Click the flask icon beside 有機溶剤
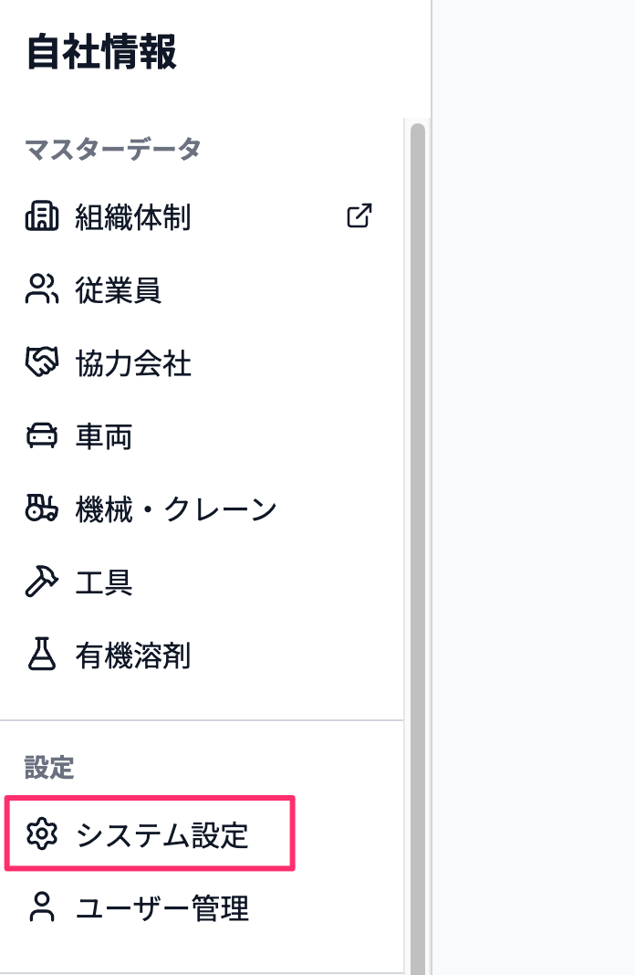This screenshot has width=635, height=975. (42, 655)
